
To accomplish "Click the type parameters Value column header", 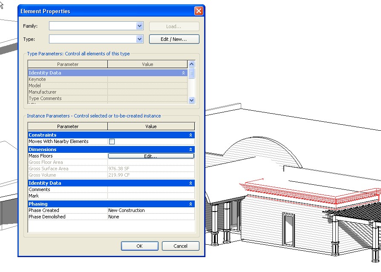I will (x=147, y=64).
